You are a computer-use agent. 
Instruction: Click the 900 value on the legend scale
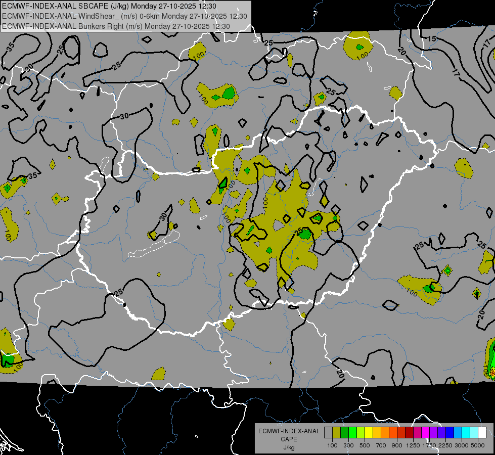(397, 445)
